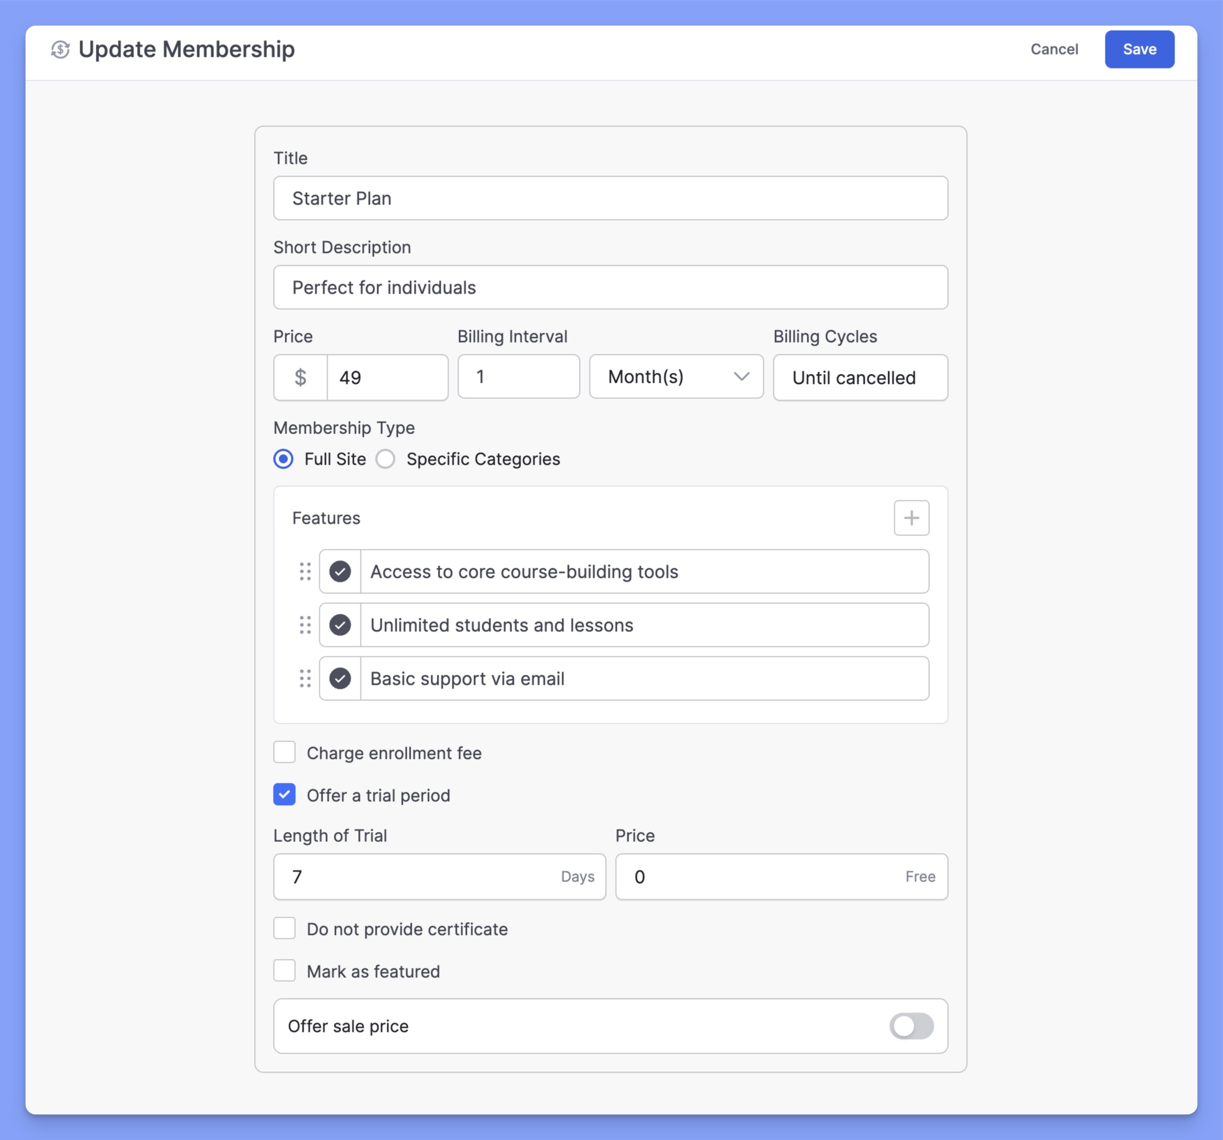Edit feature text Unlimited students and lessons
The height and width of the screenshot is (1140, 1223).
tap(644, 625)
